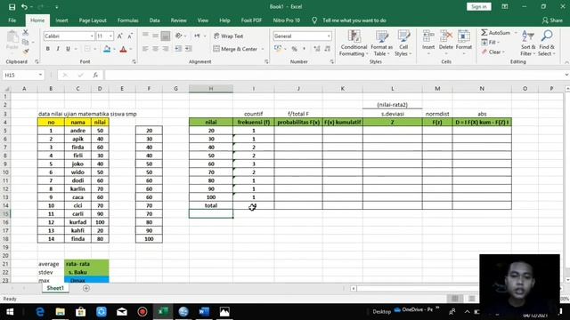
Task: Paste clipboard contents
Action: pos(12,40)
